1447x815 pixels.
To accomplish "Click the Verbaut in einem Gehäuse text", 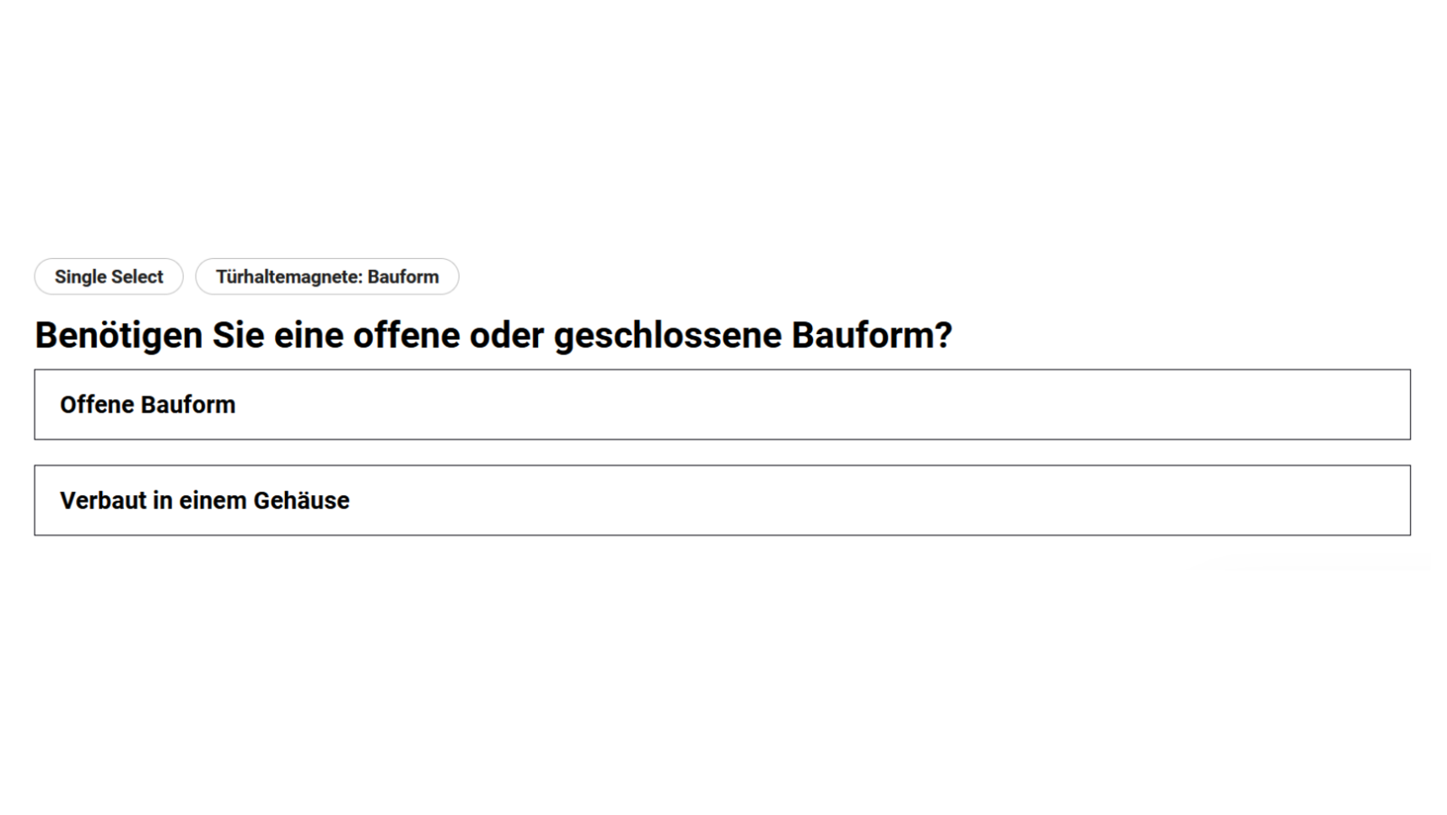I will (x=204, y=500).
